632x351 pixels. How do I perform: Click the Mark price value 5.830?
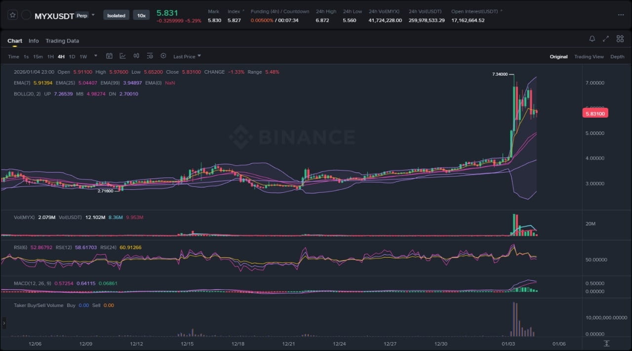(x=214, y=20)
